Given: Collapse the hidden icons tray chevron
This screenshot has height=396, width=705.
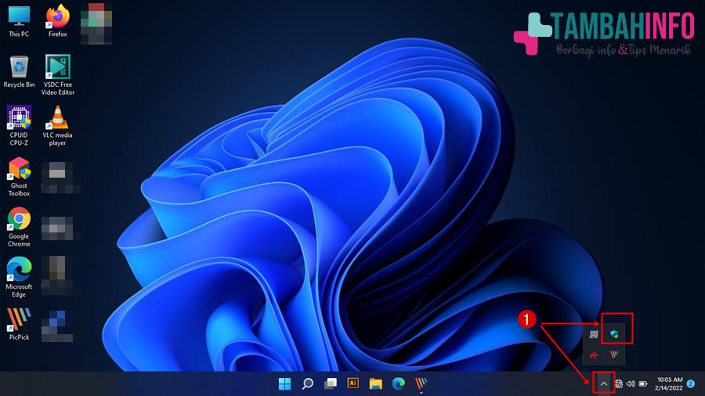Looking at the screenshot, I should coord(603,384).
